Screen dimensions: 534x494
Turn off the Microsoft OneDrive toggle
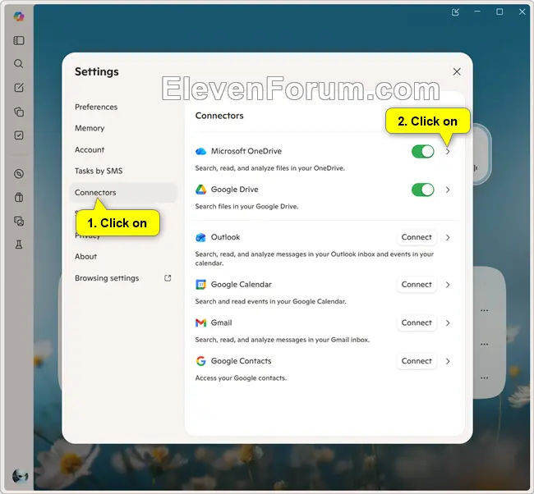click(x=422, y=151)
